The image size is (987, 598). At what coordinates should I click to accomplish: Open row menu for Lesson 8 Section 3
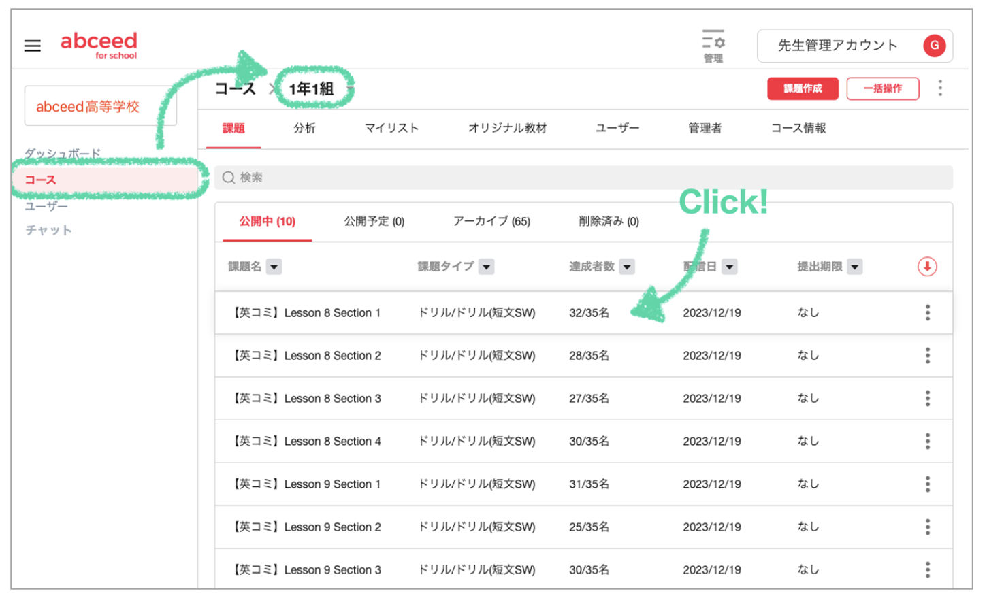click(x=927, y=399)
